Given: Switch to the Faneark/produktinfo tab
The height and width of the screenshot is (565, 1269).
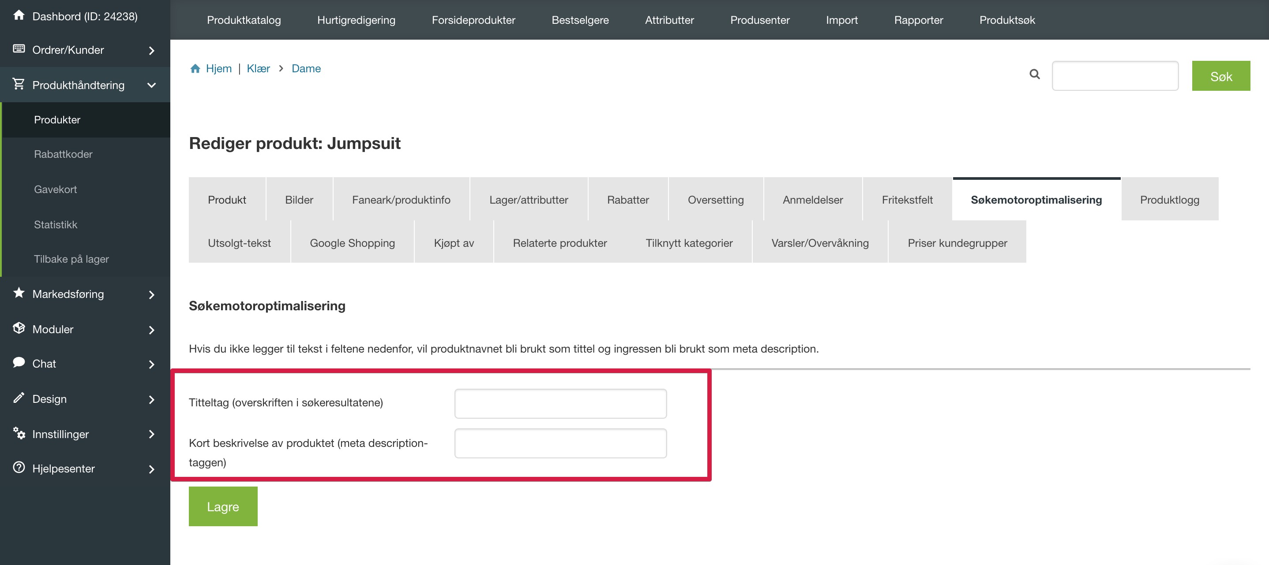Looking at the screenshot, I should click(401, 199).
